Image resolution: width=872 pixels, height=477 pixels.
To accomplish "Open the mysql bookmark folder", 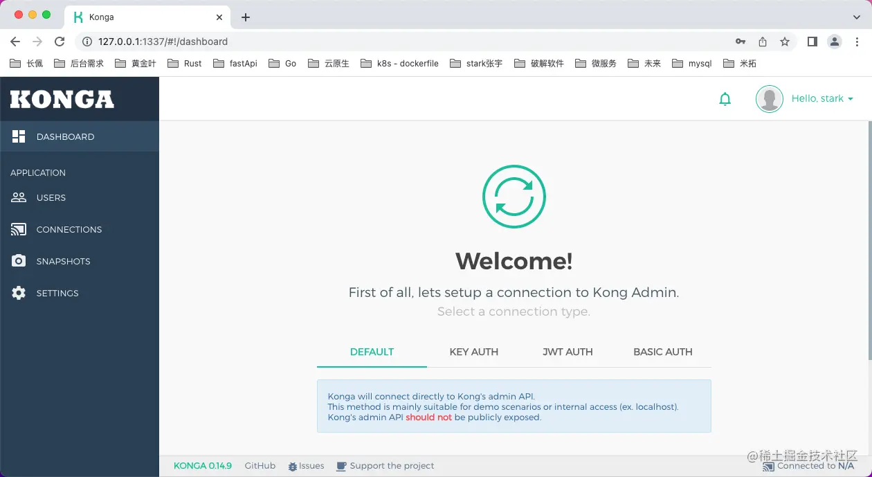I will [x=691, y=63].
